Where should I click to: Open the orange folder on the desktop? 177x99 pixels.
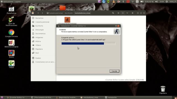(x=63, y=8)
